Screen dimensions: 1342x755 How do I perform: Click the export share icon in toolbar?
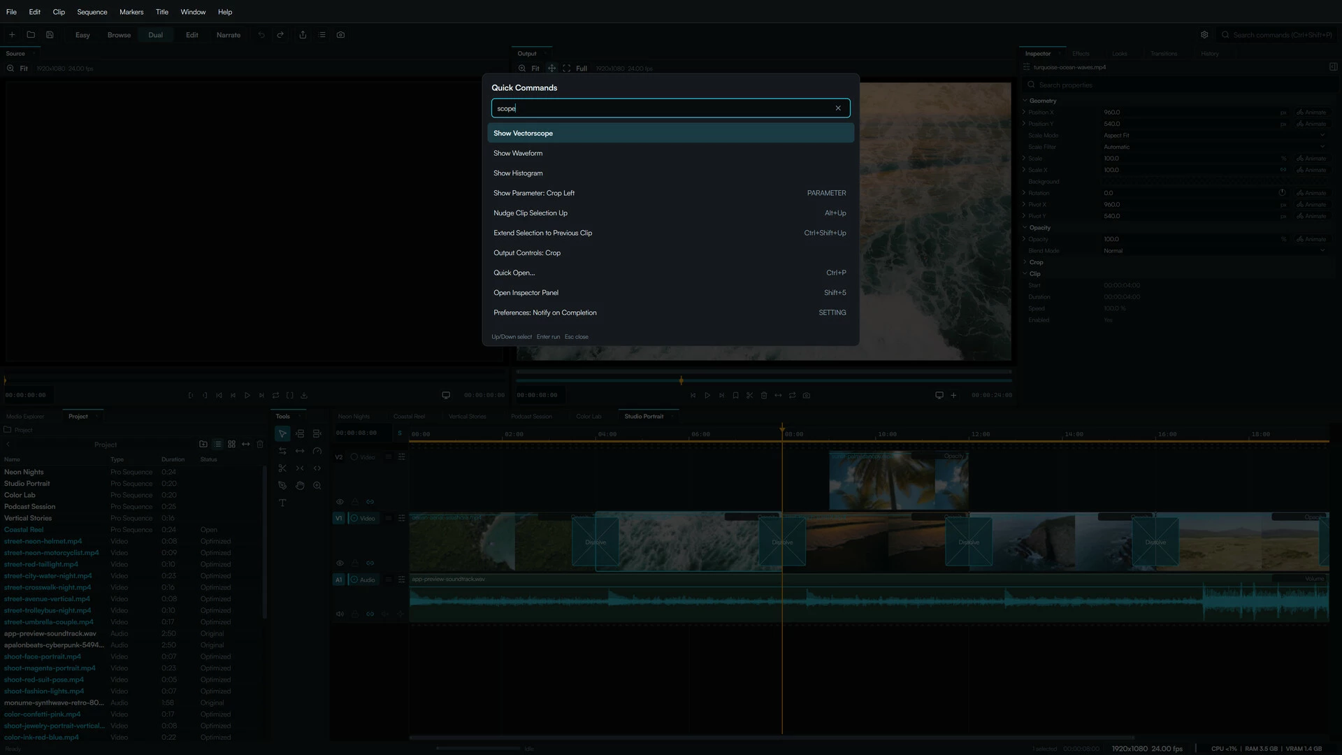pos(303,35)
